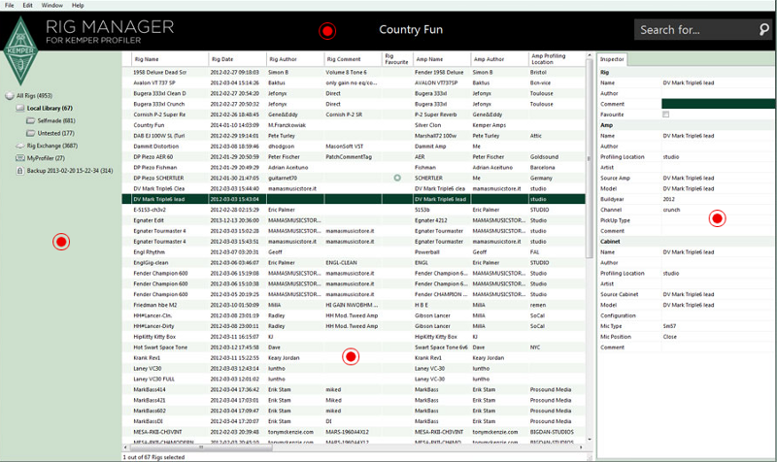
Task: Select the 'MarkBass414' rig
Action: [354, 390]
